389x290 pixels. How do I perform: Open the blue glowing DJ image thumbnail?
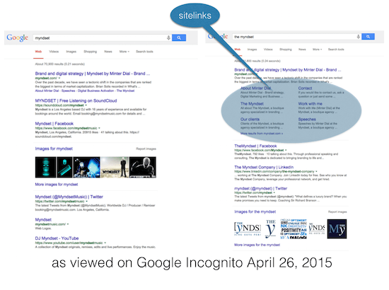86,167
